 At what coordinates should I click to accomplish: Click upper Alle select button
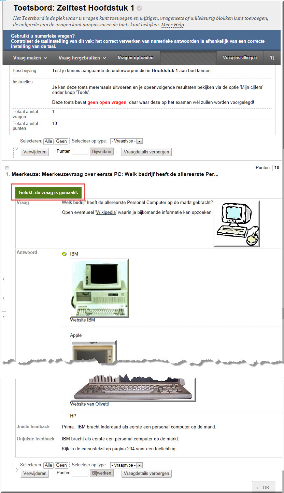(x=48, y=141)
